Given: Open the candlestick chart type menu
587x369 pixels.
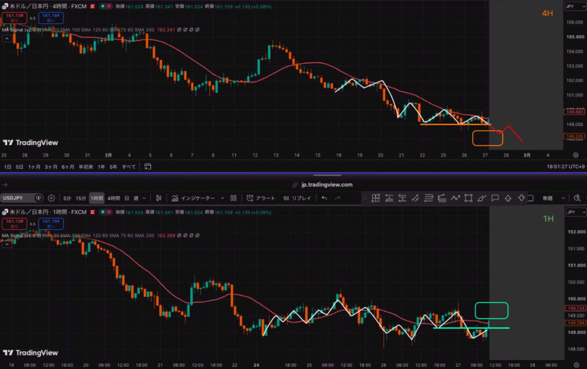Looking at the screenshot, I should [159, 198].
